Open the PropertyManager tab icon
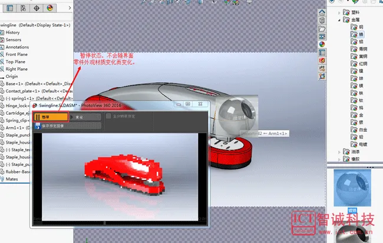Image resolution: width=383 pixels, height=243 pixels. click(x=10, y=8)
